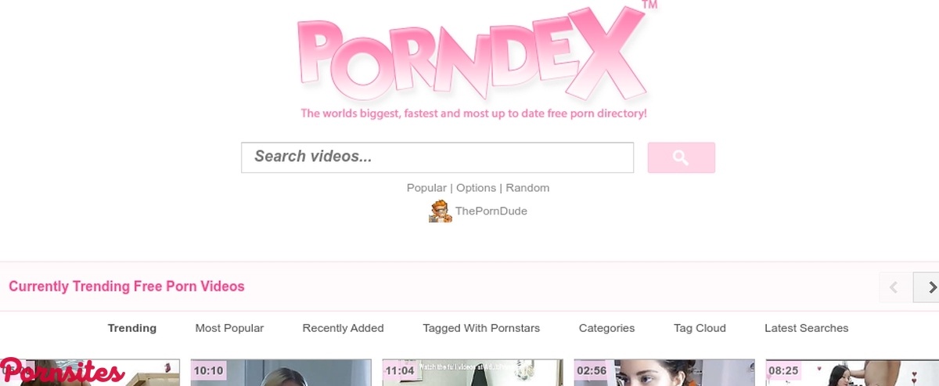Follow the ThePornDude text link
Image resolution: width=939 pixels, height=386 pixels.
491,211
